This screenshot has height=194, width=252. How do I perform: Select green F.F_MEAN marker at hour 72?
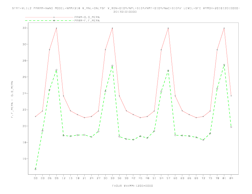pos(203,140)
